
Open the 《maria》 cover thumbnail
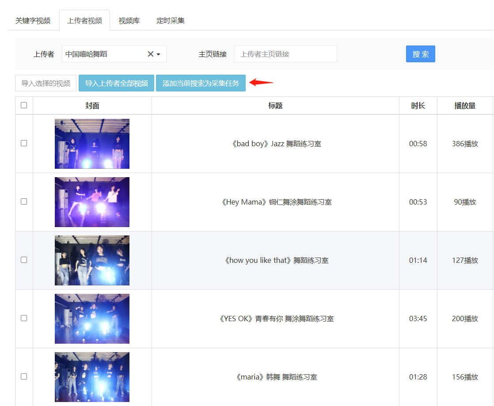92,377
